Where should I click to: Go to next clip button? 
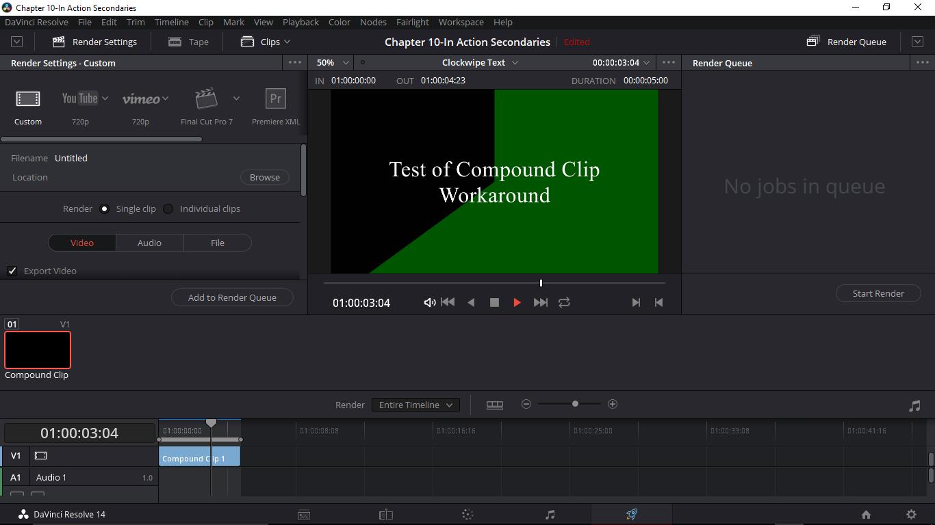coord(636,302)
